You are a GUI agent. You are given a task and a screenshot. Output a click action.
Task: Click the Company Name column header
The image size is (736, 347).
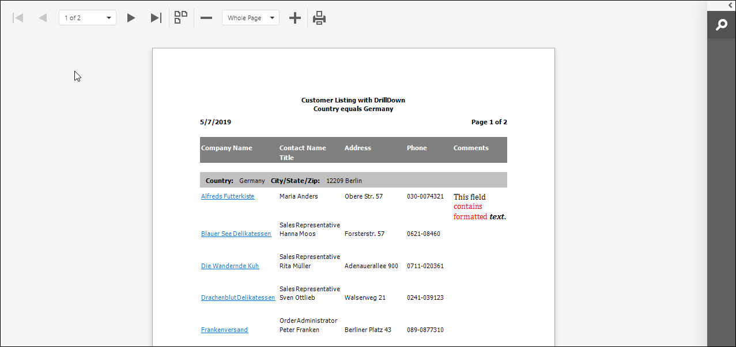coord(227,148)
